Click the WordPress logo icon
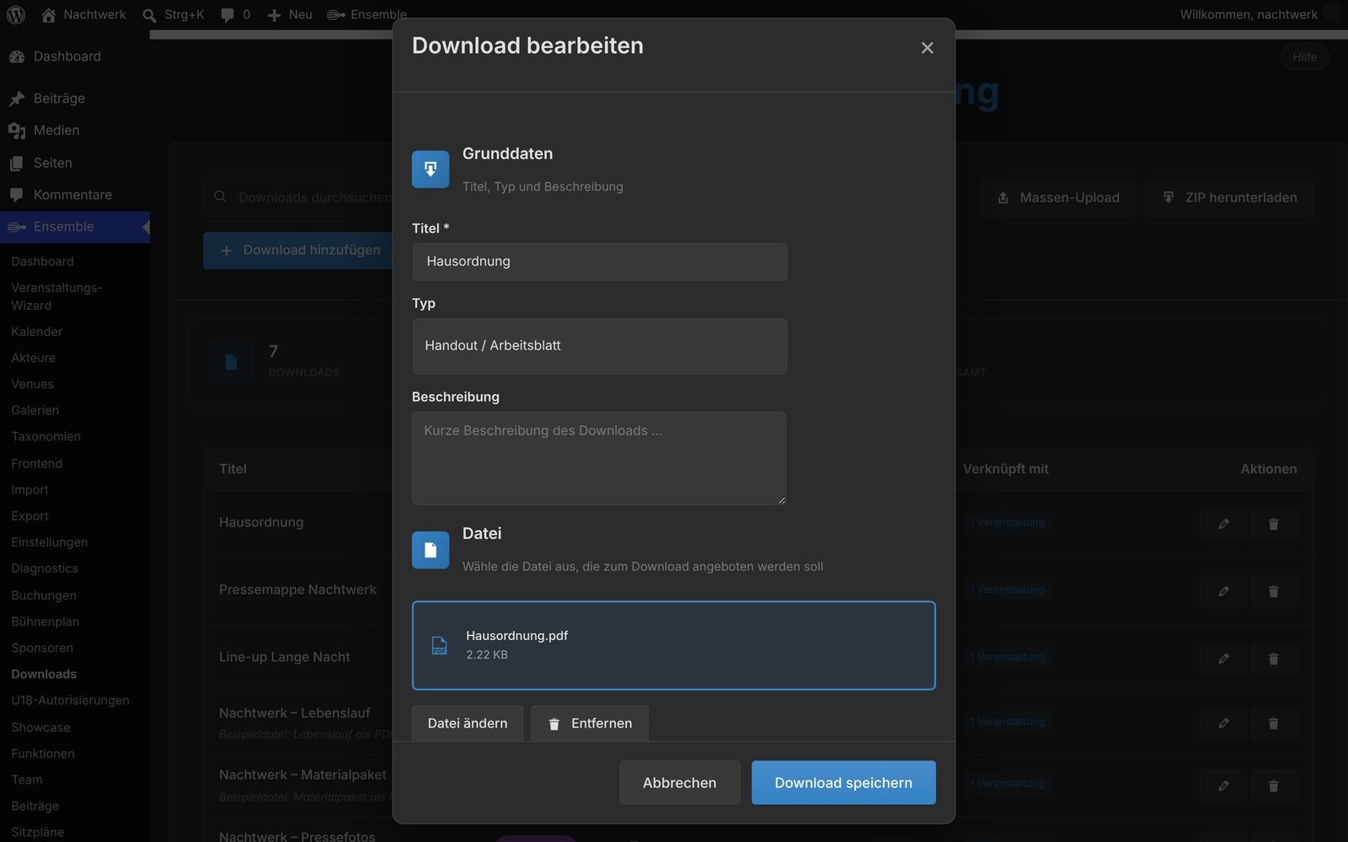Screen dimensions: 1348x842 pos(16,14)
